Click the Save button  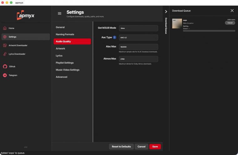pos(155,147)
